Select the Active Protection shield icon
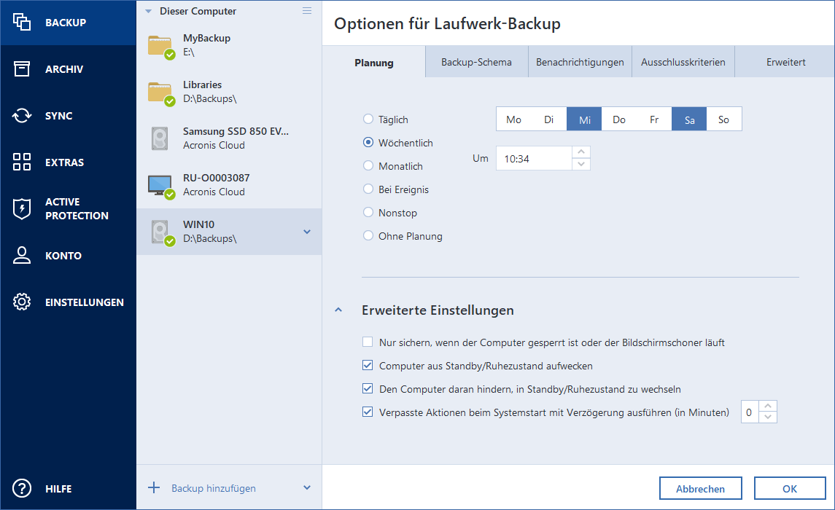The width and height of the screenshot is (835, 510). [22, 209]
